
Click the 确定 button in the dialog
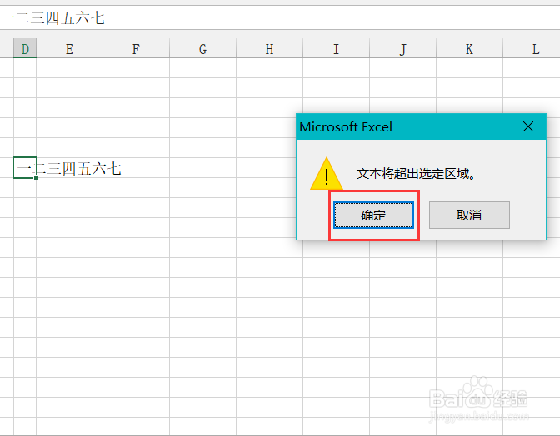373,215
